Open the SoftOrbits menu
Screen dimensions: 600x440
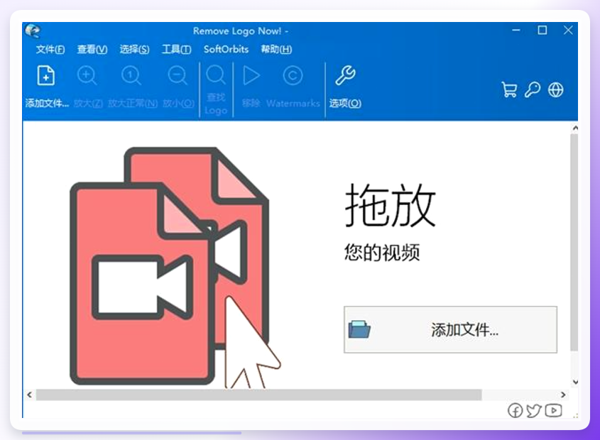226,50
